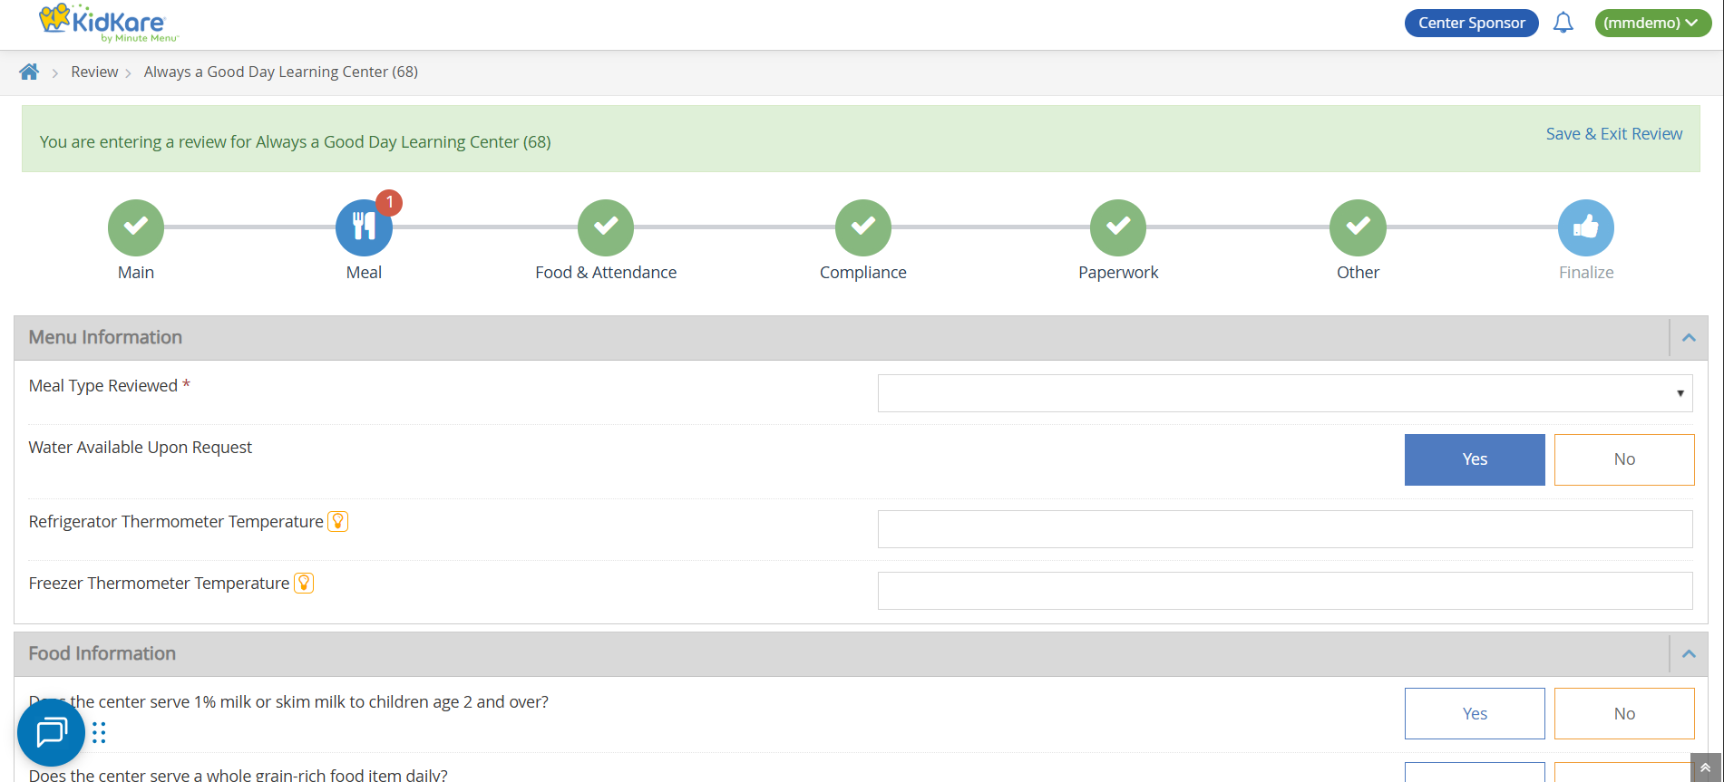This screenshot has height=782, width=1724.
Task: Go to the Finalize thumbs-up step
Action: 1585,227
